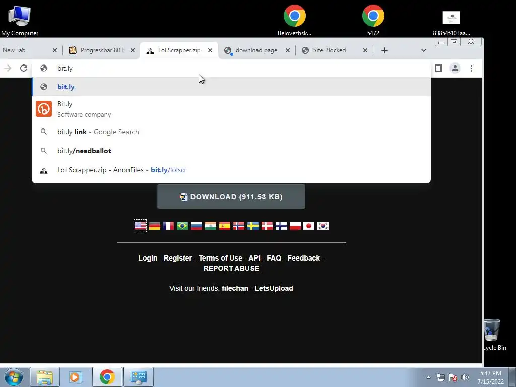Select the Lol Scrapper.zip tab
Viewport: 516px width, 387px height.
[179, 50]
